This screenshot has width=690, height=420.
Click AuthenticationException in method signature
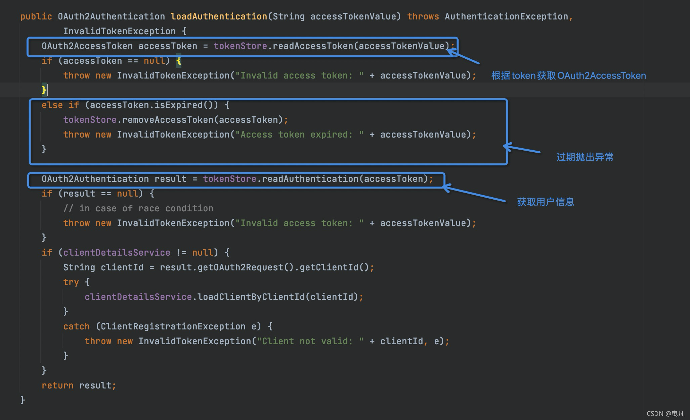[506, 16]
